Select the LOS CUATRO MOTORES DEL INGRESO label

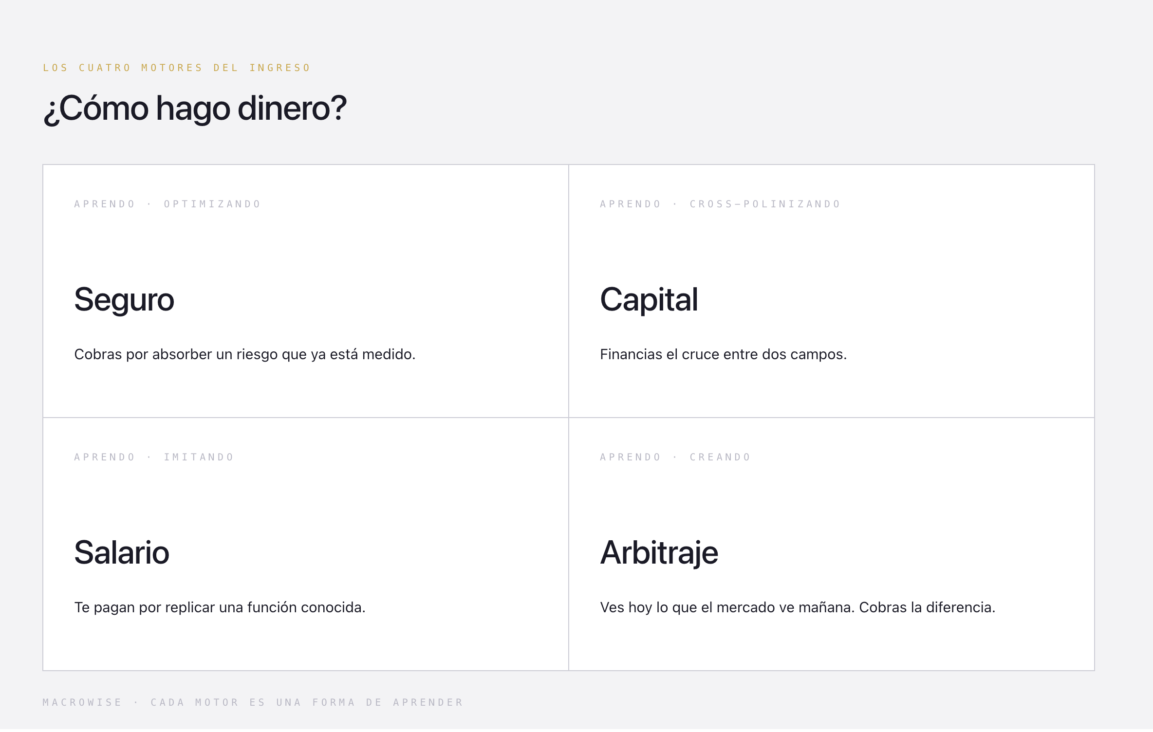pos(177,68)
